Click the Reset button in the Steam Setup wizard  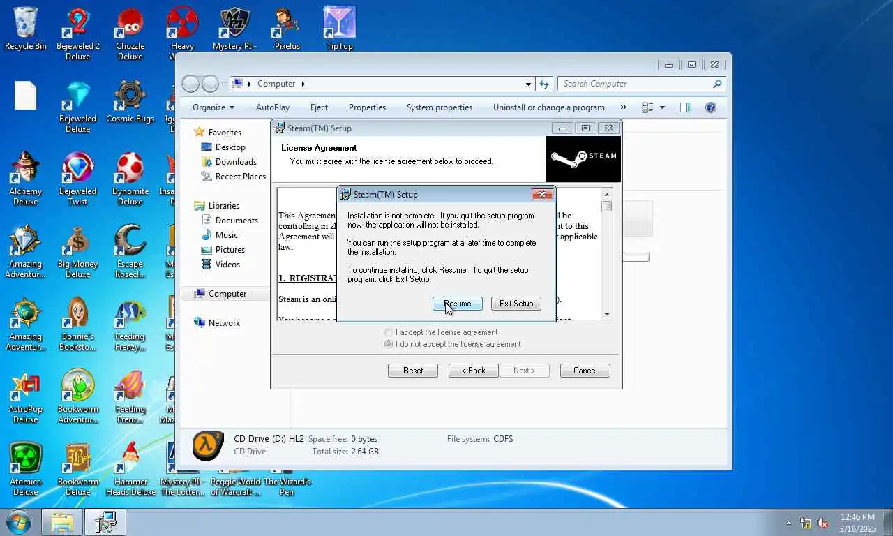pos(413,371)
